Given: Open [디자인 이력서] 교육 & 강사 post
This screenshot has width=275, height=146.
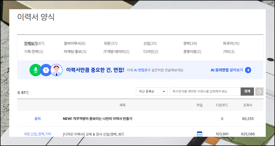Looking at the screenshot, I should (94, 134).
